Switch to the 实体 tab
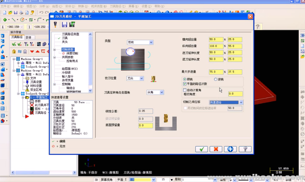This screenshot has height=182, width=305. pyautogui.click(x=29, y=37)
